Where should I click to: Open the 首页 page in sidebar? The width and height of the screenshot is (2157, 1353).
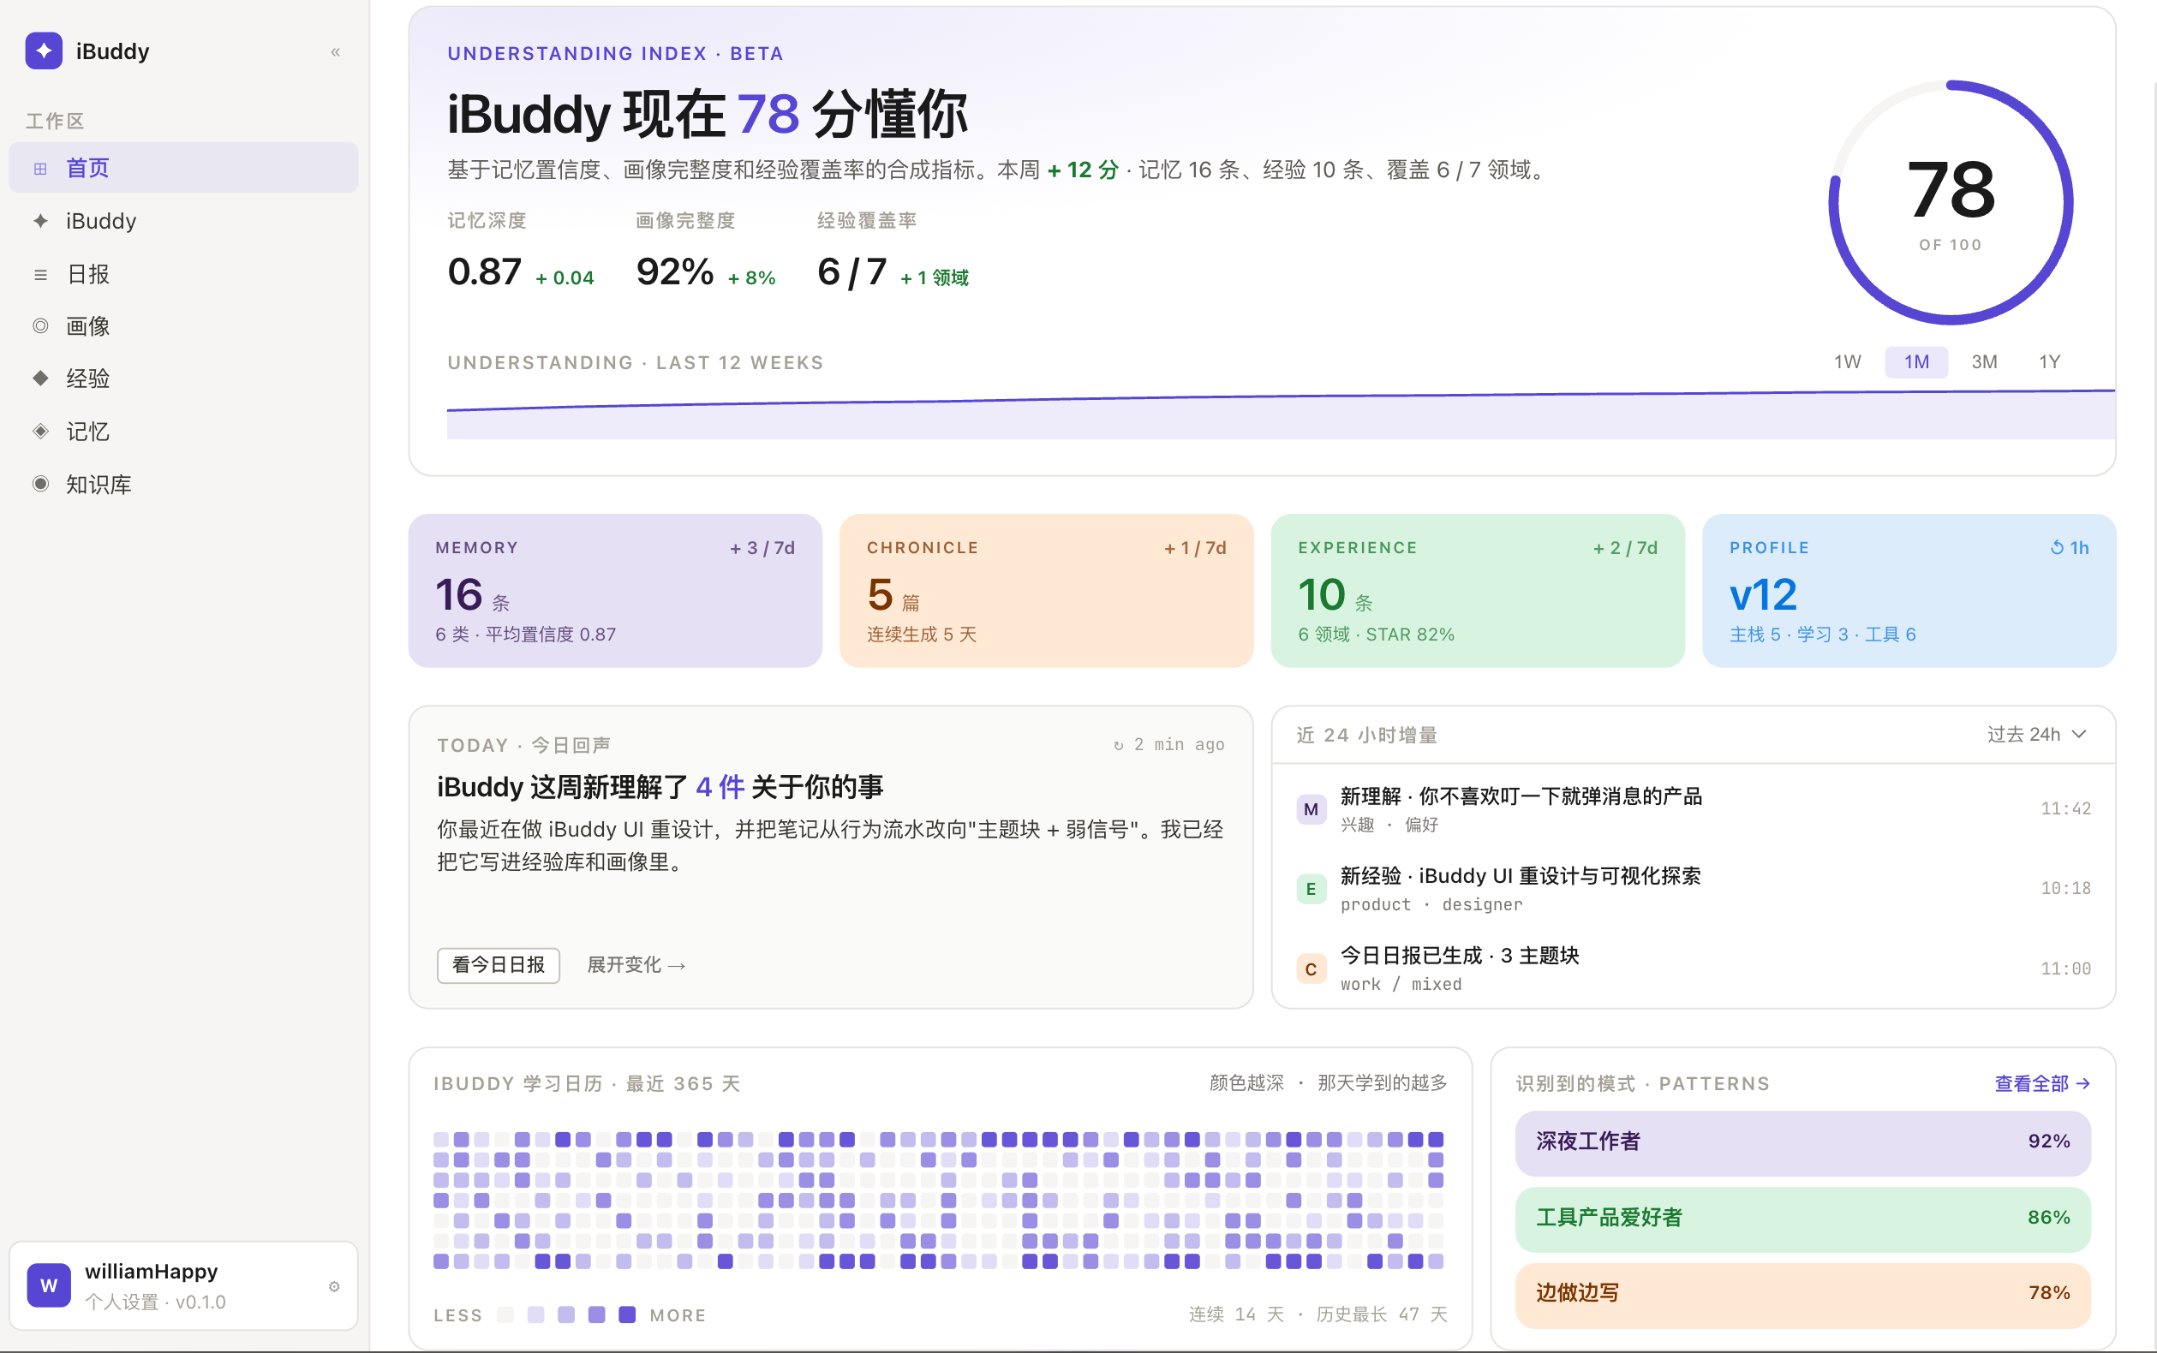pyautogui.click(x=183, y=168)
